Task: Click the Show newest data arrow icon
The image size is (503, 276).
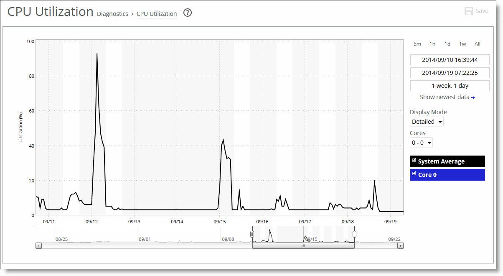Action: 473,97
